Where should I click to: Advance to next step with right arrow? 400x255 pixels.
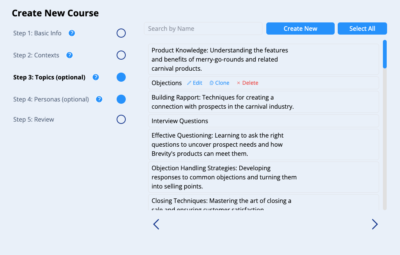tap(375, 224)
